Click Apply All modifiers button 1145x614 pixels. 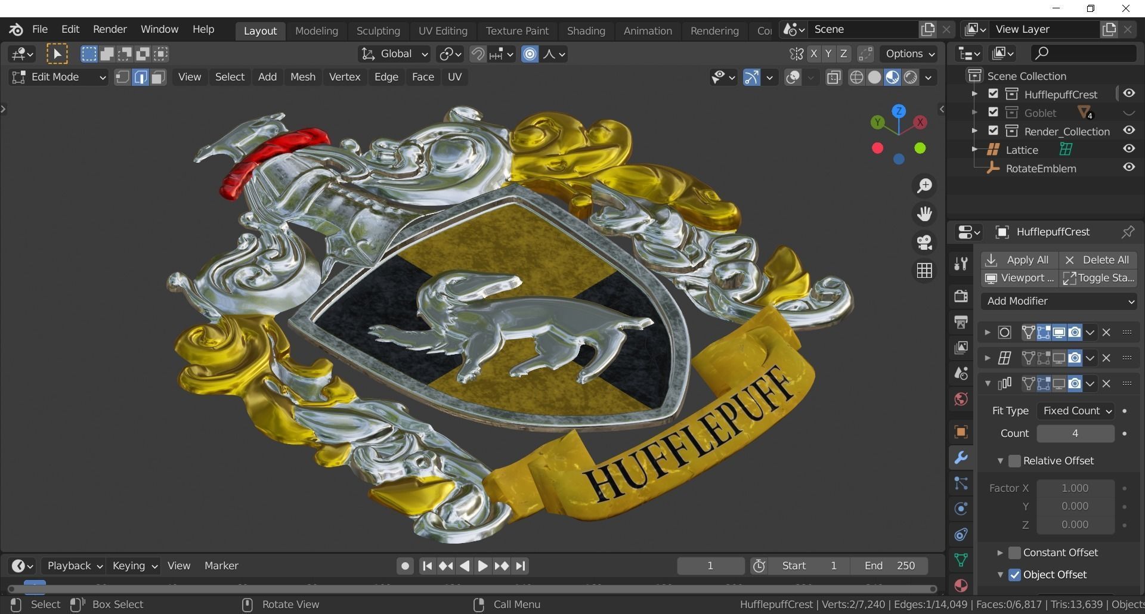coord(1019,260)
